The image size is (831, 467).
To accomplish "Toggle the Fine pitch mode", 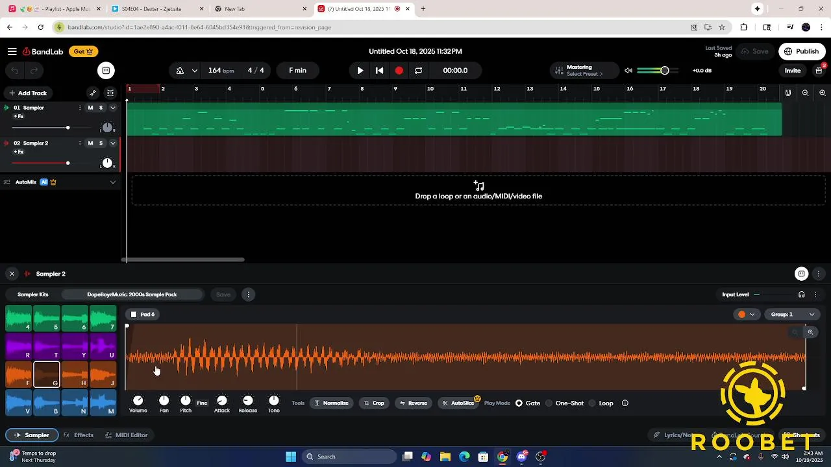I will (202, 403).
